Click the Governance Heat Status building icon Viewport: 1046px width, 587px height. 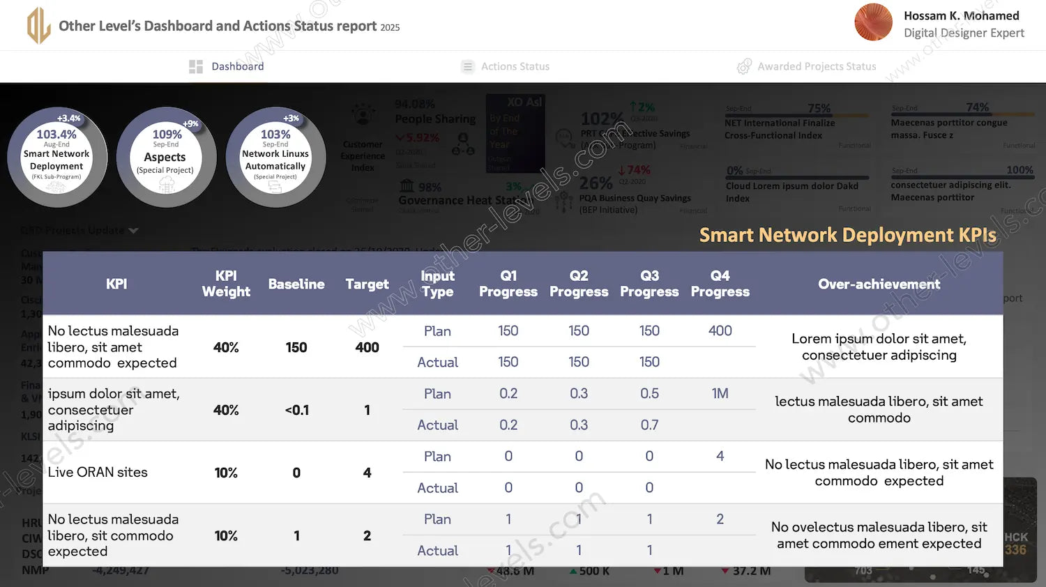407,186
